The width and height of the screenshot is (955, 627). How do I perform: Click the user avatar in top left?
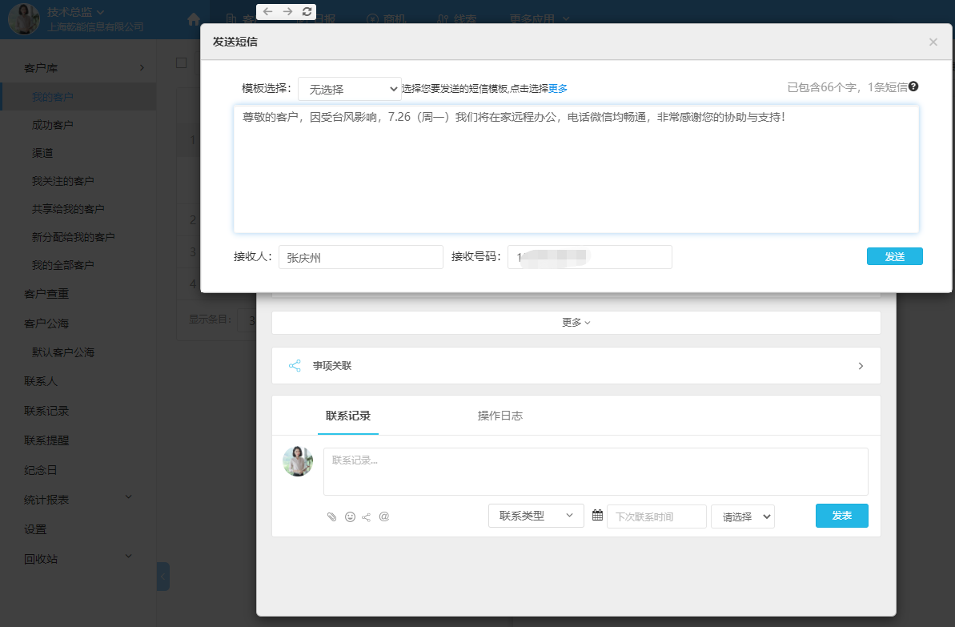tap(24, 19)
